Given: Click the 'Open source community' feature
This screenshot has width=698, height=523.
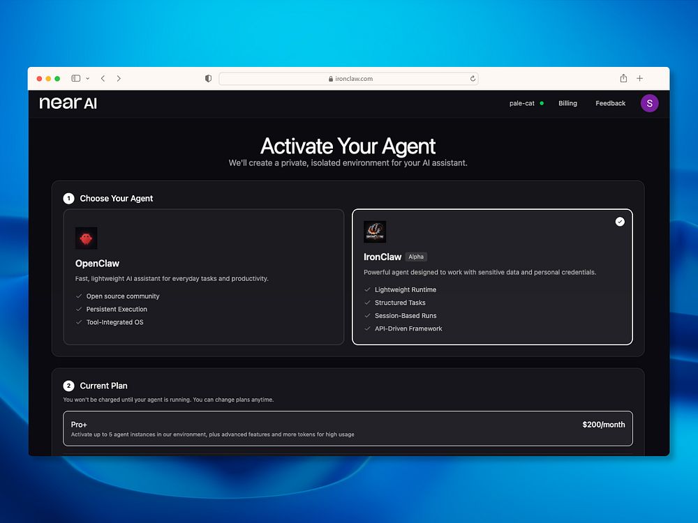Looking at the screenshot, I should (x=122, y=296).
